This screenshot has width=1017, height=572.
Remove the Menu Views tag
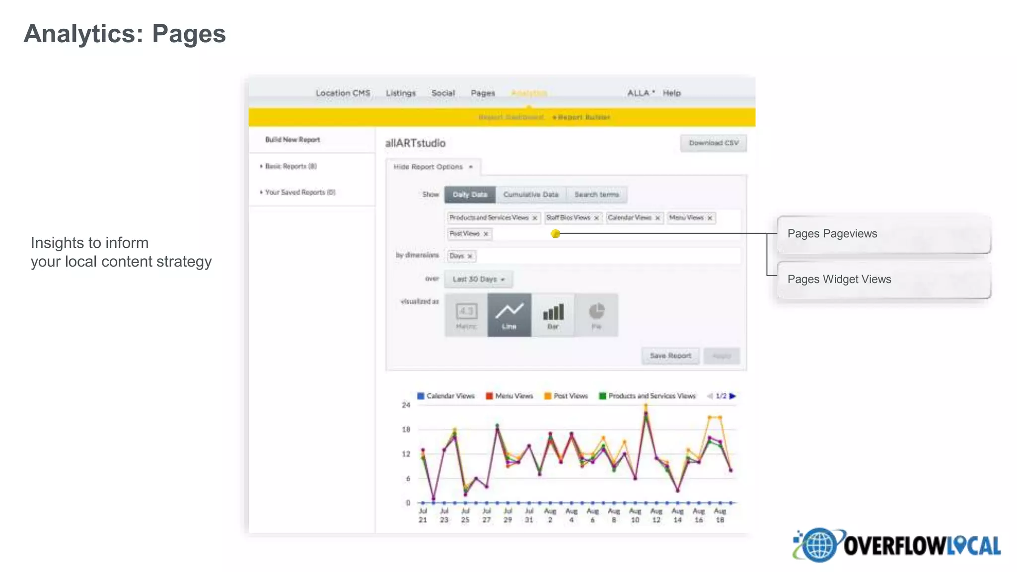click(x=710, y=218)
